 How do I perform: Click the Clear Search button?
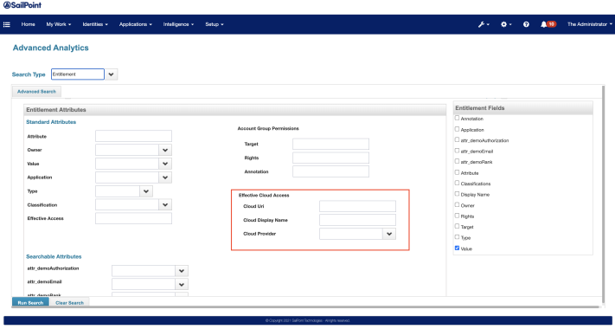[x=70, y=303]
